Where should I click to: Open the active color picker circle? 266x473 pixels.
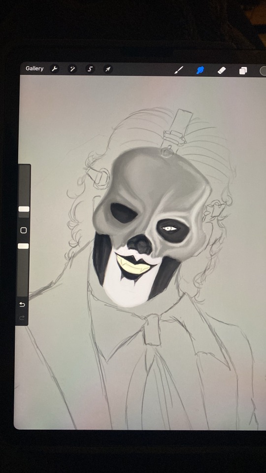[x=263, y=71]
